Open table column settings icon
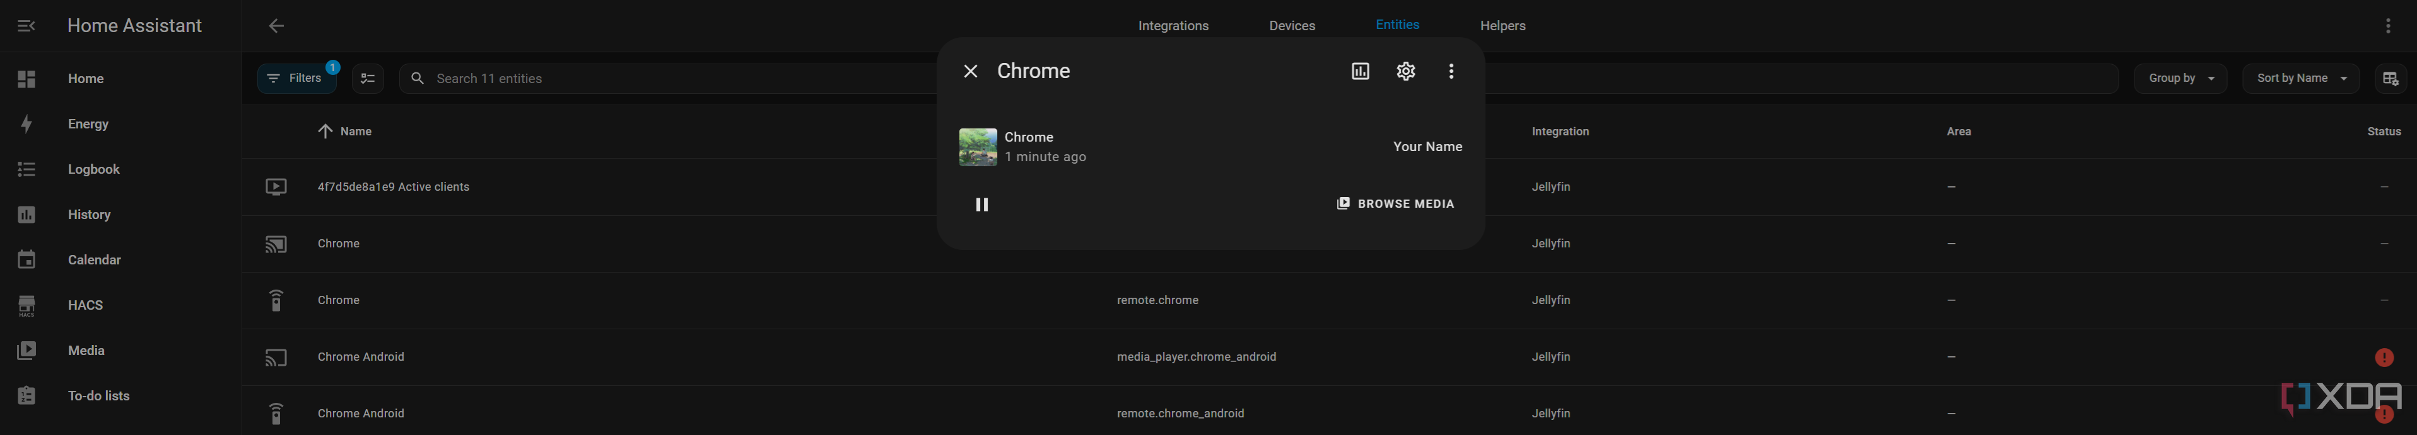 pos(2390,79)
